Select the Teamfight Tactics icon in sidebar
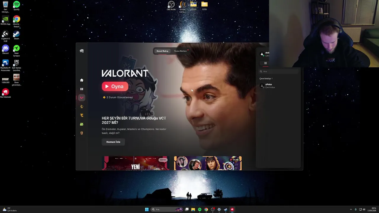 click(x=82, y=115)
